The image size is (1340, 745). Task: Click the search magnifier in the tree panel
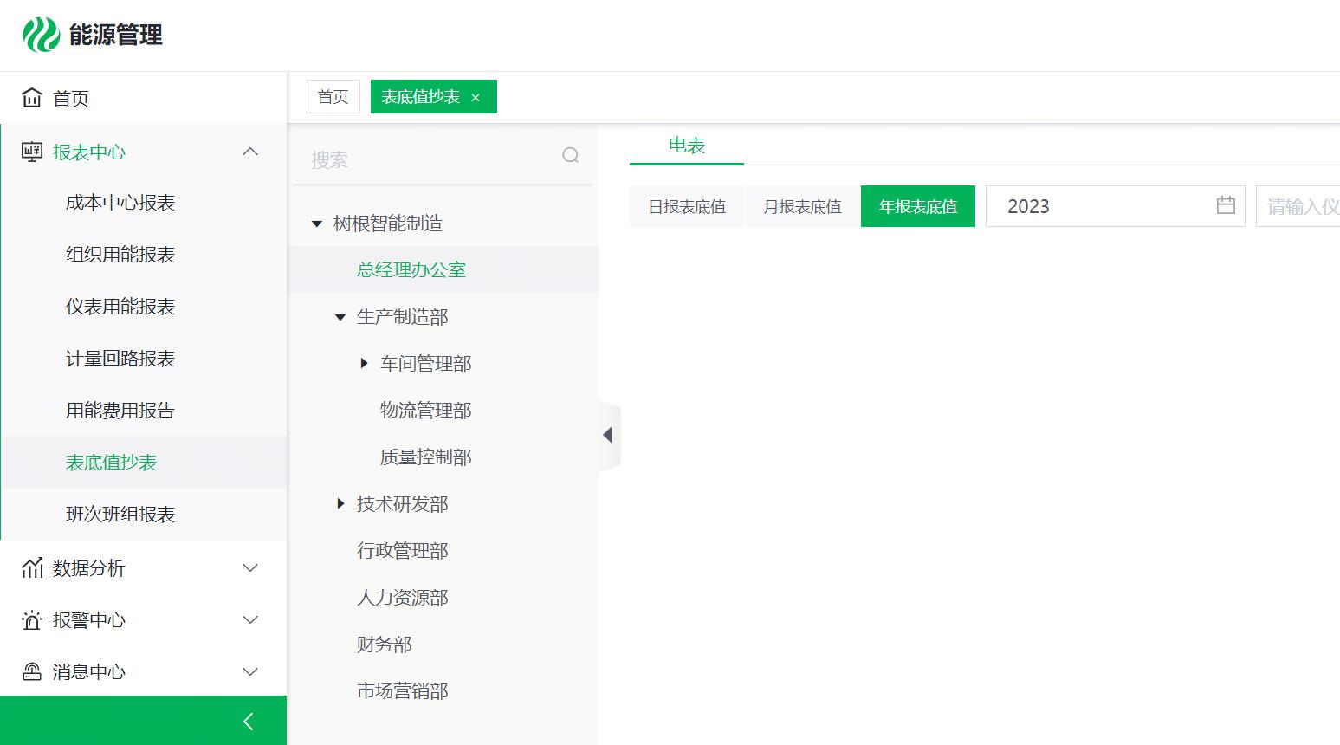click(569, 155)
